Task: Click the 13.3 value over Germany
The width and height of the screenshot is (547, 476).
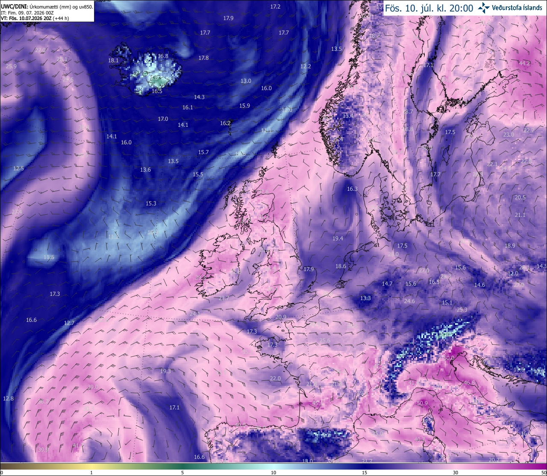Action: tap(365, 298)
